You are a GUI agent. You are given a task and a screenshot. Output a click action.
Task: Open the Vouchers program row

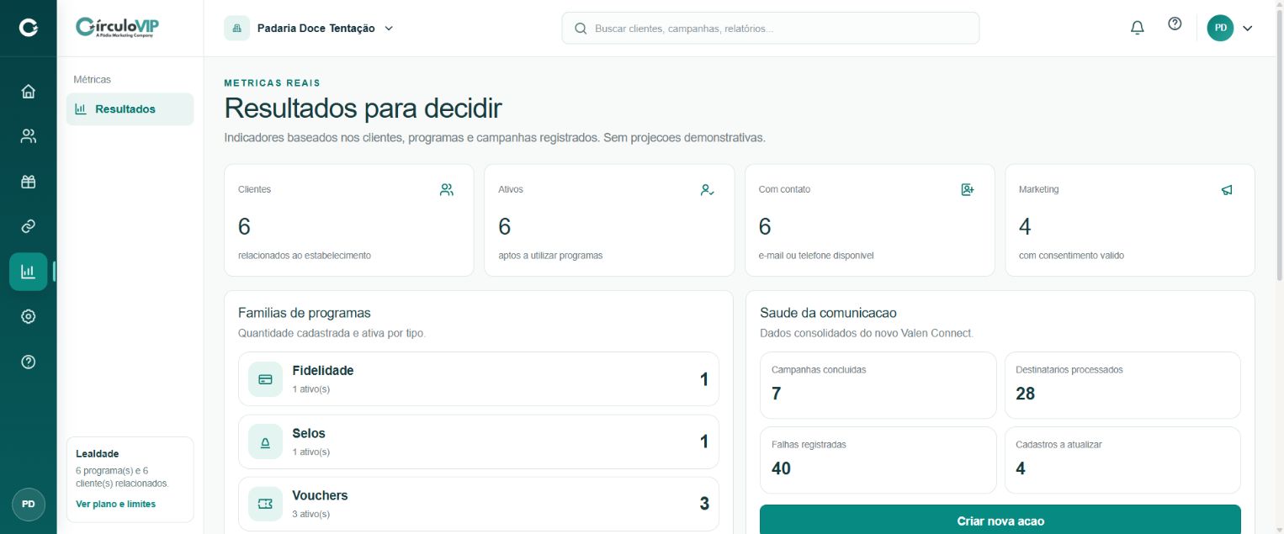[479, 504]
